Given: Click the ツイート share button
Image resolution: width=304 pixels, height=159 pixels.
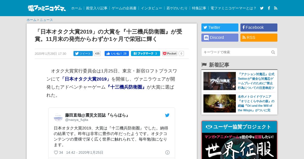Looking at the screenshot, I should click(83, 54).
